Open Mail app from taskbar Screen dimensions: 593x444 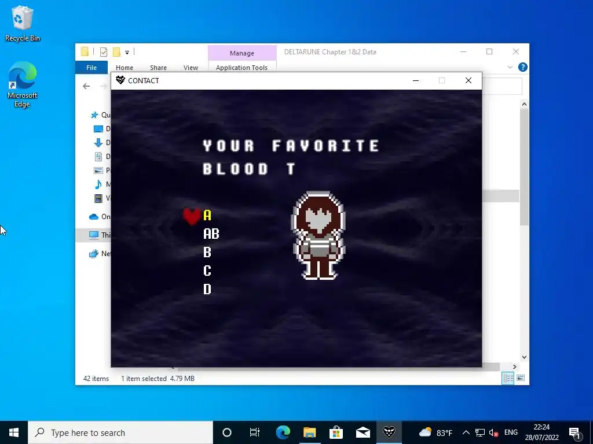pyautogui.click(x=363, y=432)
